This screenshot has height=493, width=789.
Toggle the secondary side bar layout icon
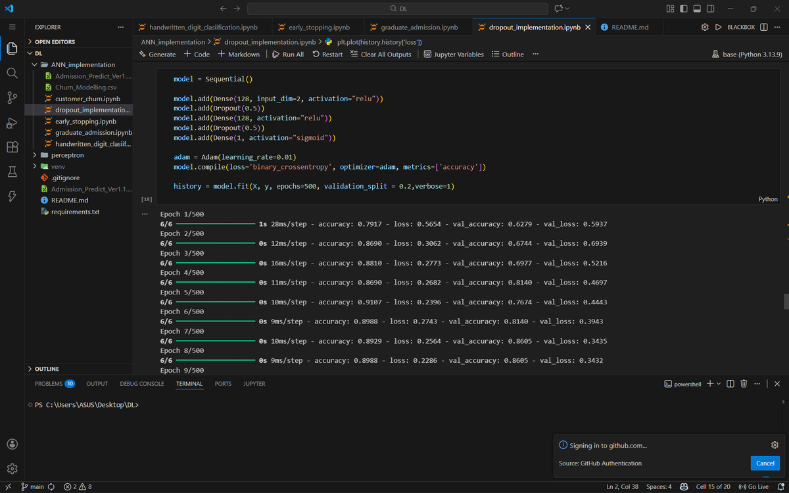(710, 9)
